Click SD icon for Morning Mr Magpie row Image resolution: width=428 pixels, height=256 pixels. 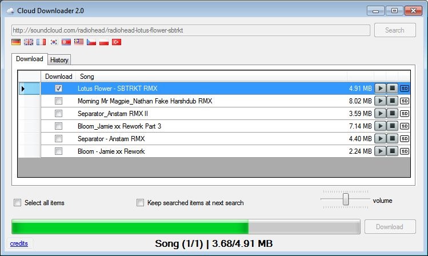pos(405,101)
